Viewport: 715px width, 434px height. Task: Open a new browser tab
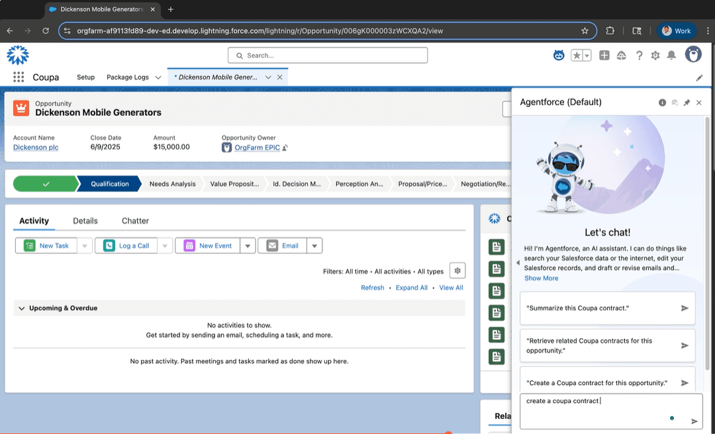click(x=171, y=9)
